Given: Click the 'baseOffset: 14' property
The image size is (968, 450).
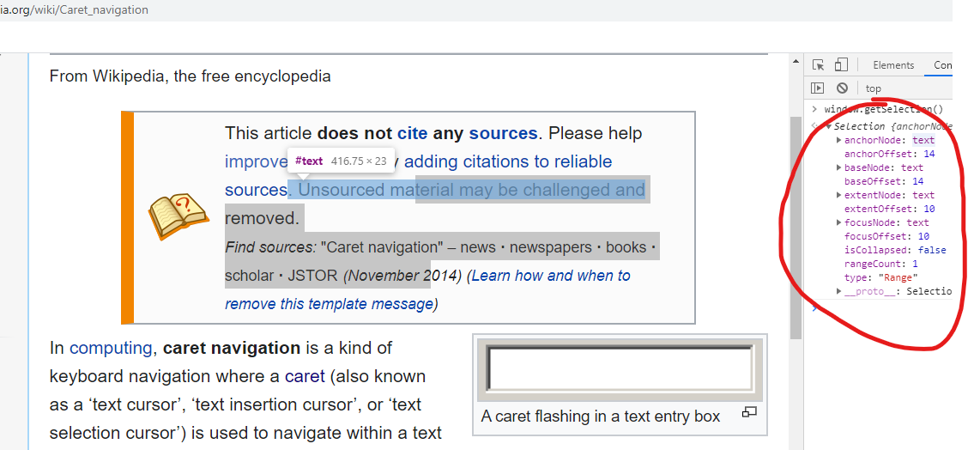Looking at the screenshot, I should 884,181.
